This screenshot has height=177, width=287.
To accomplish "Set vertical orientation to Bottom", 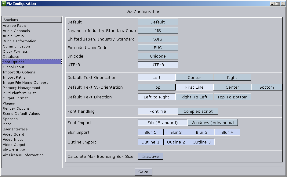I will [x=267, y=87].
